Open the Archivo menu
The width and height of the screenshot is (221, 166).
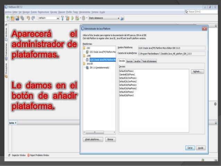point(8,12)
